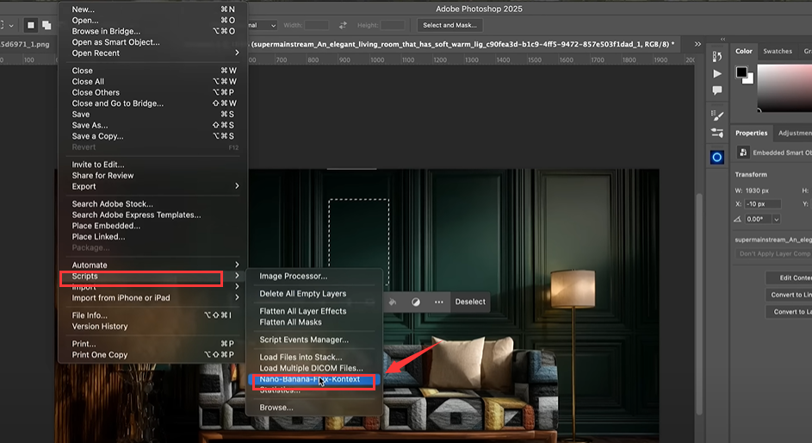This screenshot has height=443, width=812.
Task: Open the Comments panel speech bubble icon
Action: [x=717, y=90]
